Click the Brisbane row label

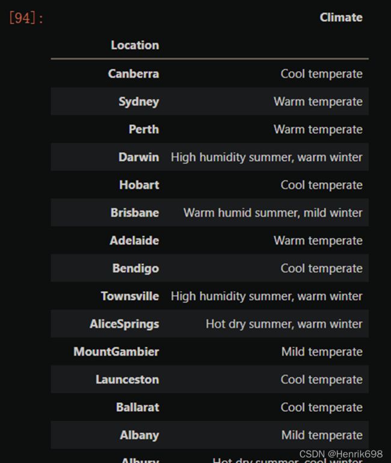click(x=135, y=213)
